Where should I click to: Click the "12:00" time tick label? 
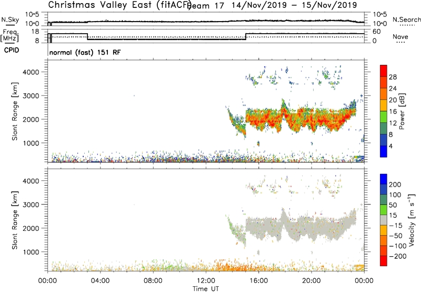point(206,281)
